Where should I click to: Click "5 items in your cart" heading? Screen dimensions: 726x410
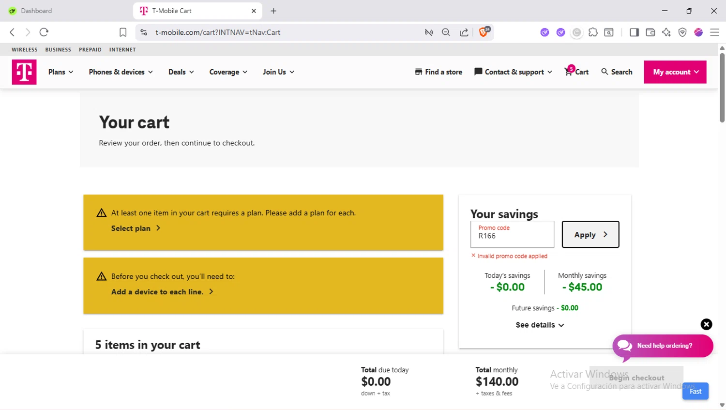point(148,345)
